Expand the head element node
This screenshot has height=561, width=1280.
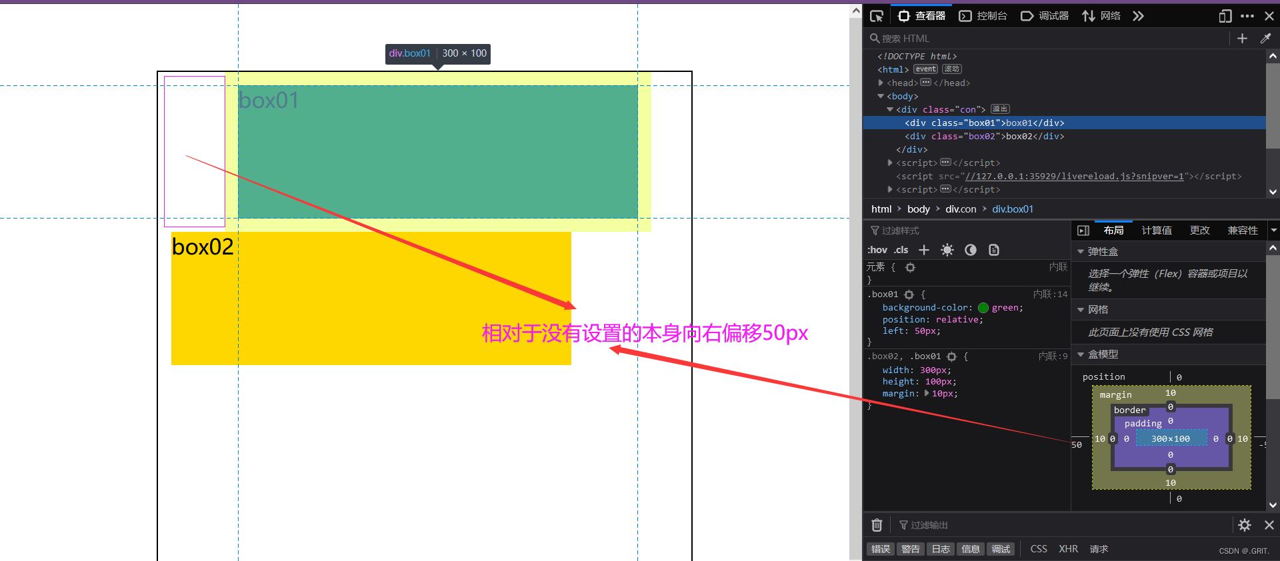(881, 83)
